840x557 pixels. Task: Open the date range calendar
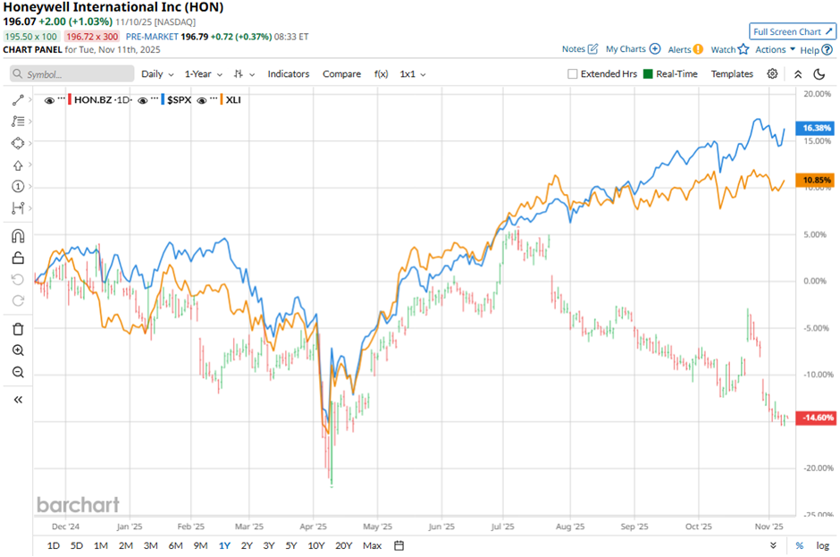click(x=399, y=545)
